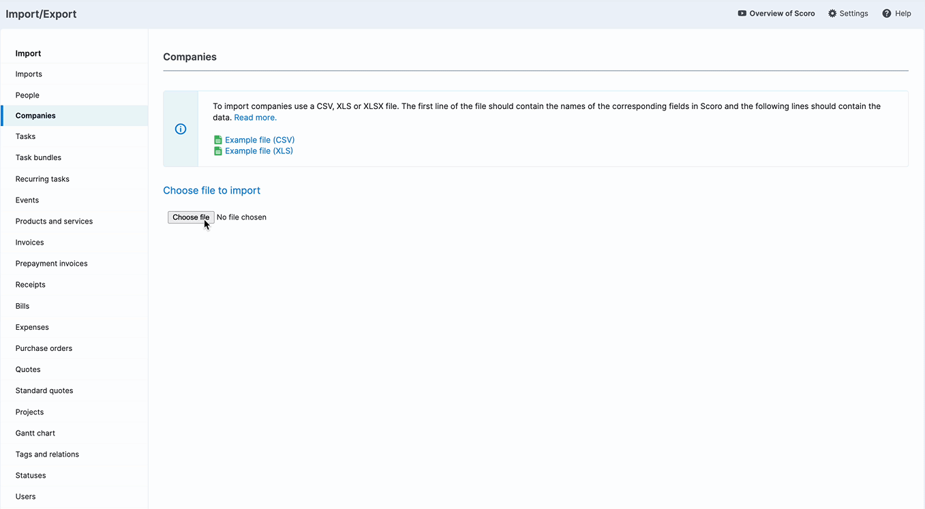The width and height of the screenshot is (925, 509).
Task: Click the Import sidebar heading
Action: point(28,53)
